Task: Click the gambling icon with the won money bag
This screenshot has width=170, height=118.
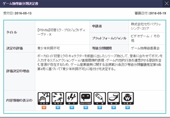Action: [x=127, y=98]
